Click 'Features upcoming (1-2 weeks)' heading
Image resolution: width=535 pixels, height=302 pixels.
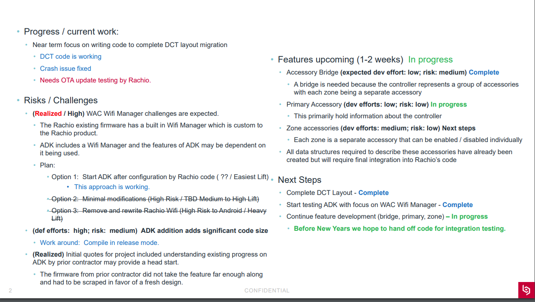coord(365,60)
